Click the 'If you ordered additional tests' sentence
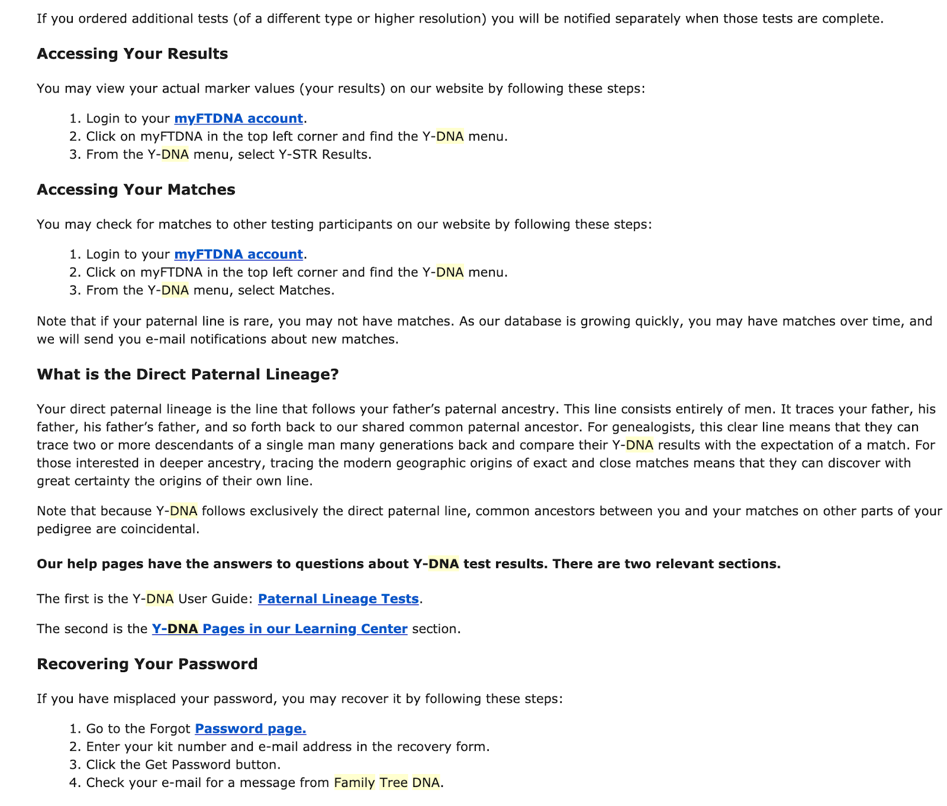Image resolution: width=947 pixels, height=806 pixels. pos(460,19)
